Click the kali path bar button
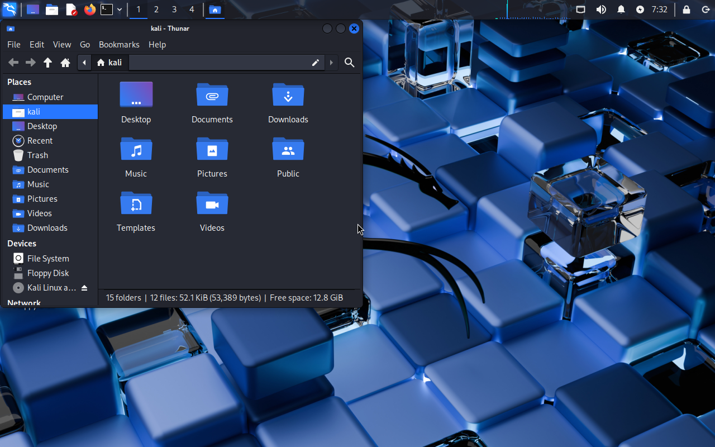Viewport: 715px width, 447px height. pyautogui.click(x=109, y=63)
